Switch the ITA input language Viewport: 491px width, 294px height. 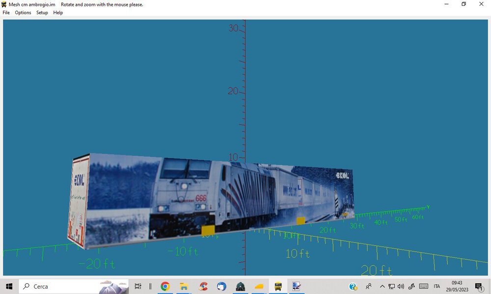click(437, 286)
